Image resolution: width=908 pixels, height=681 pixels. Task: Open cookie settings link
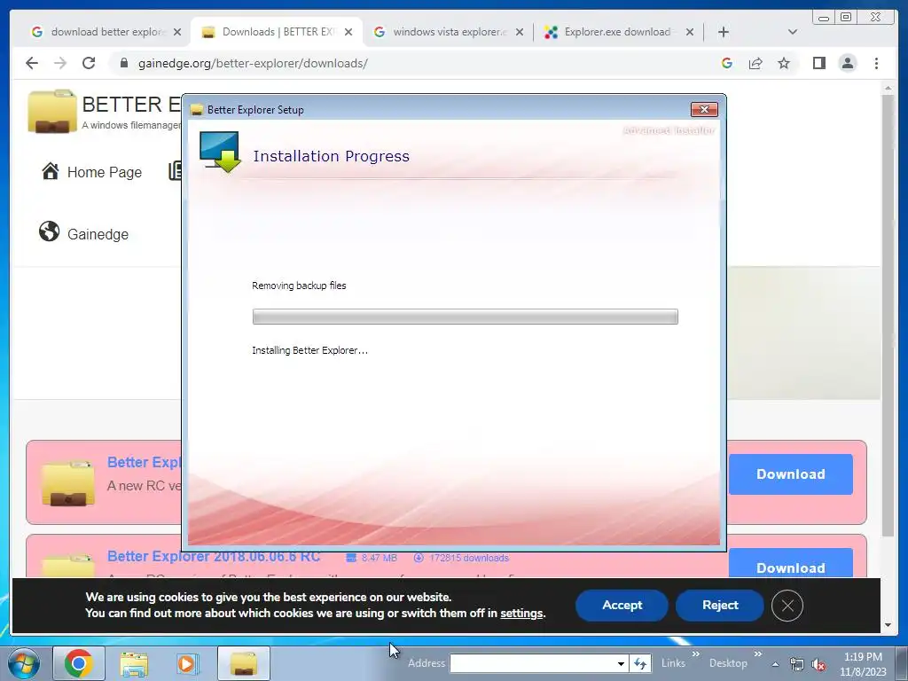(x=521, y=614)
